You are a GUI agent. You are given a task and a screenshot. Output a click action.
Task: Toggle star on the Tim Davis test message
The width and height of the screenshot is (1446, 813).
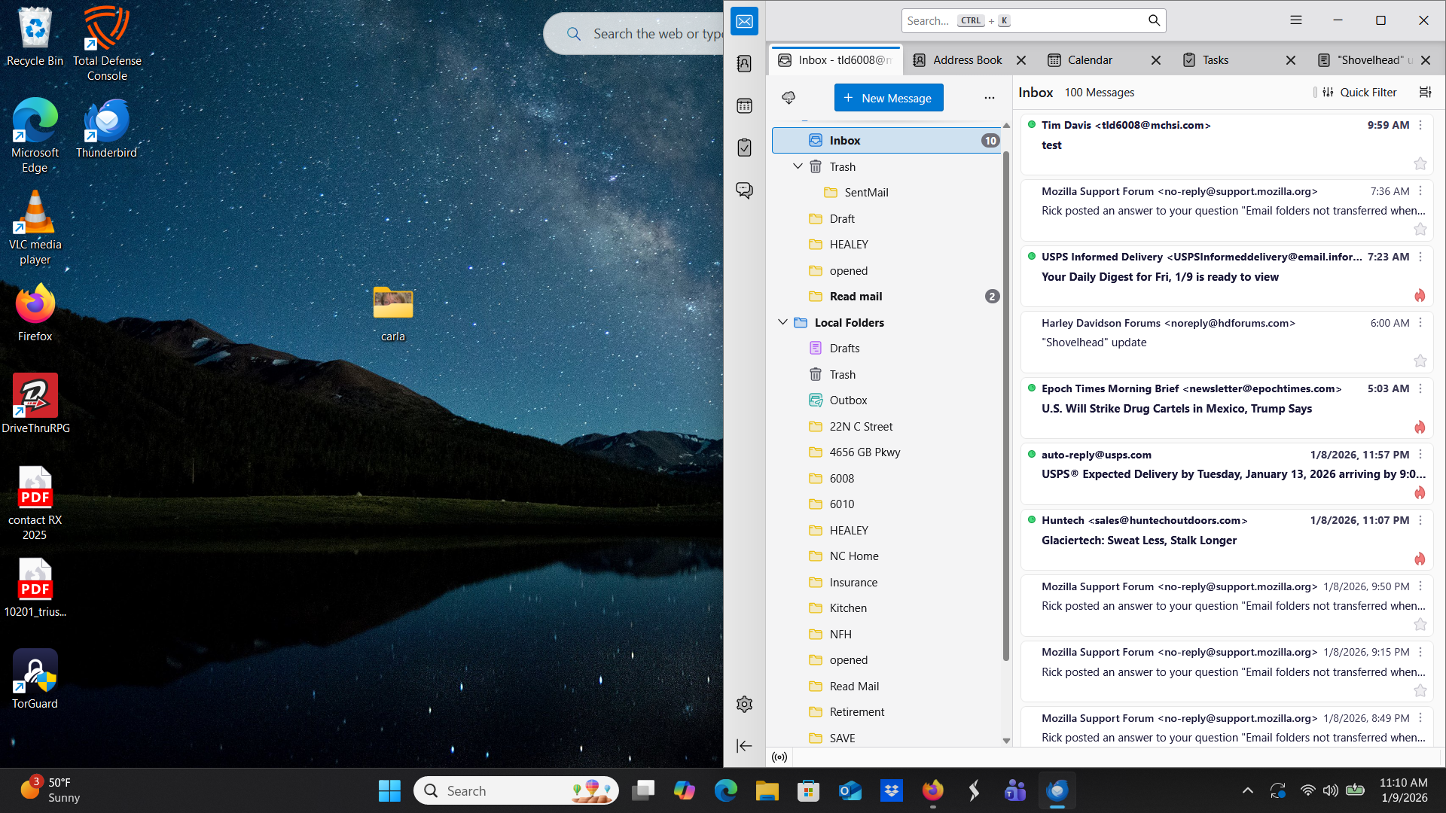1420,163
